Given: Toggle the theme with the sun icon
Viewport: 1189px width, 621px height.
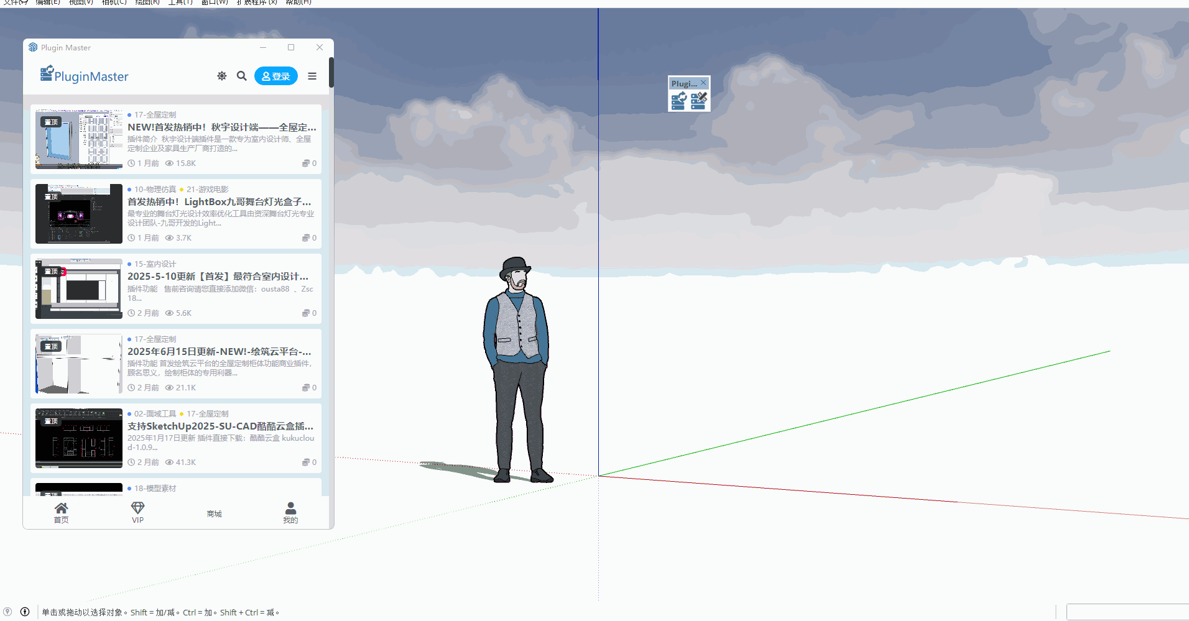Looking at the screenshot, I should (x=222, y=76).
